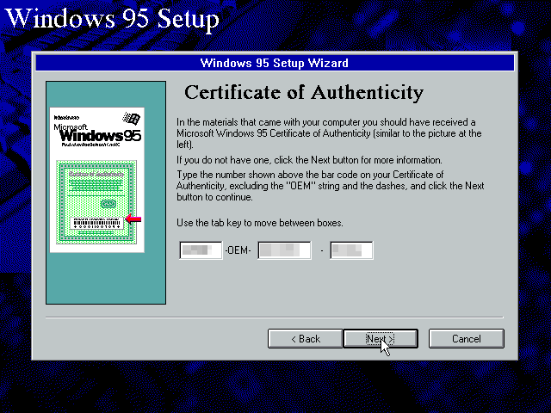Screen dimensions: 551x413
Task: Click the dash between the last two boxes
Action: click(320, 250)
